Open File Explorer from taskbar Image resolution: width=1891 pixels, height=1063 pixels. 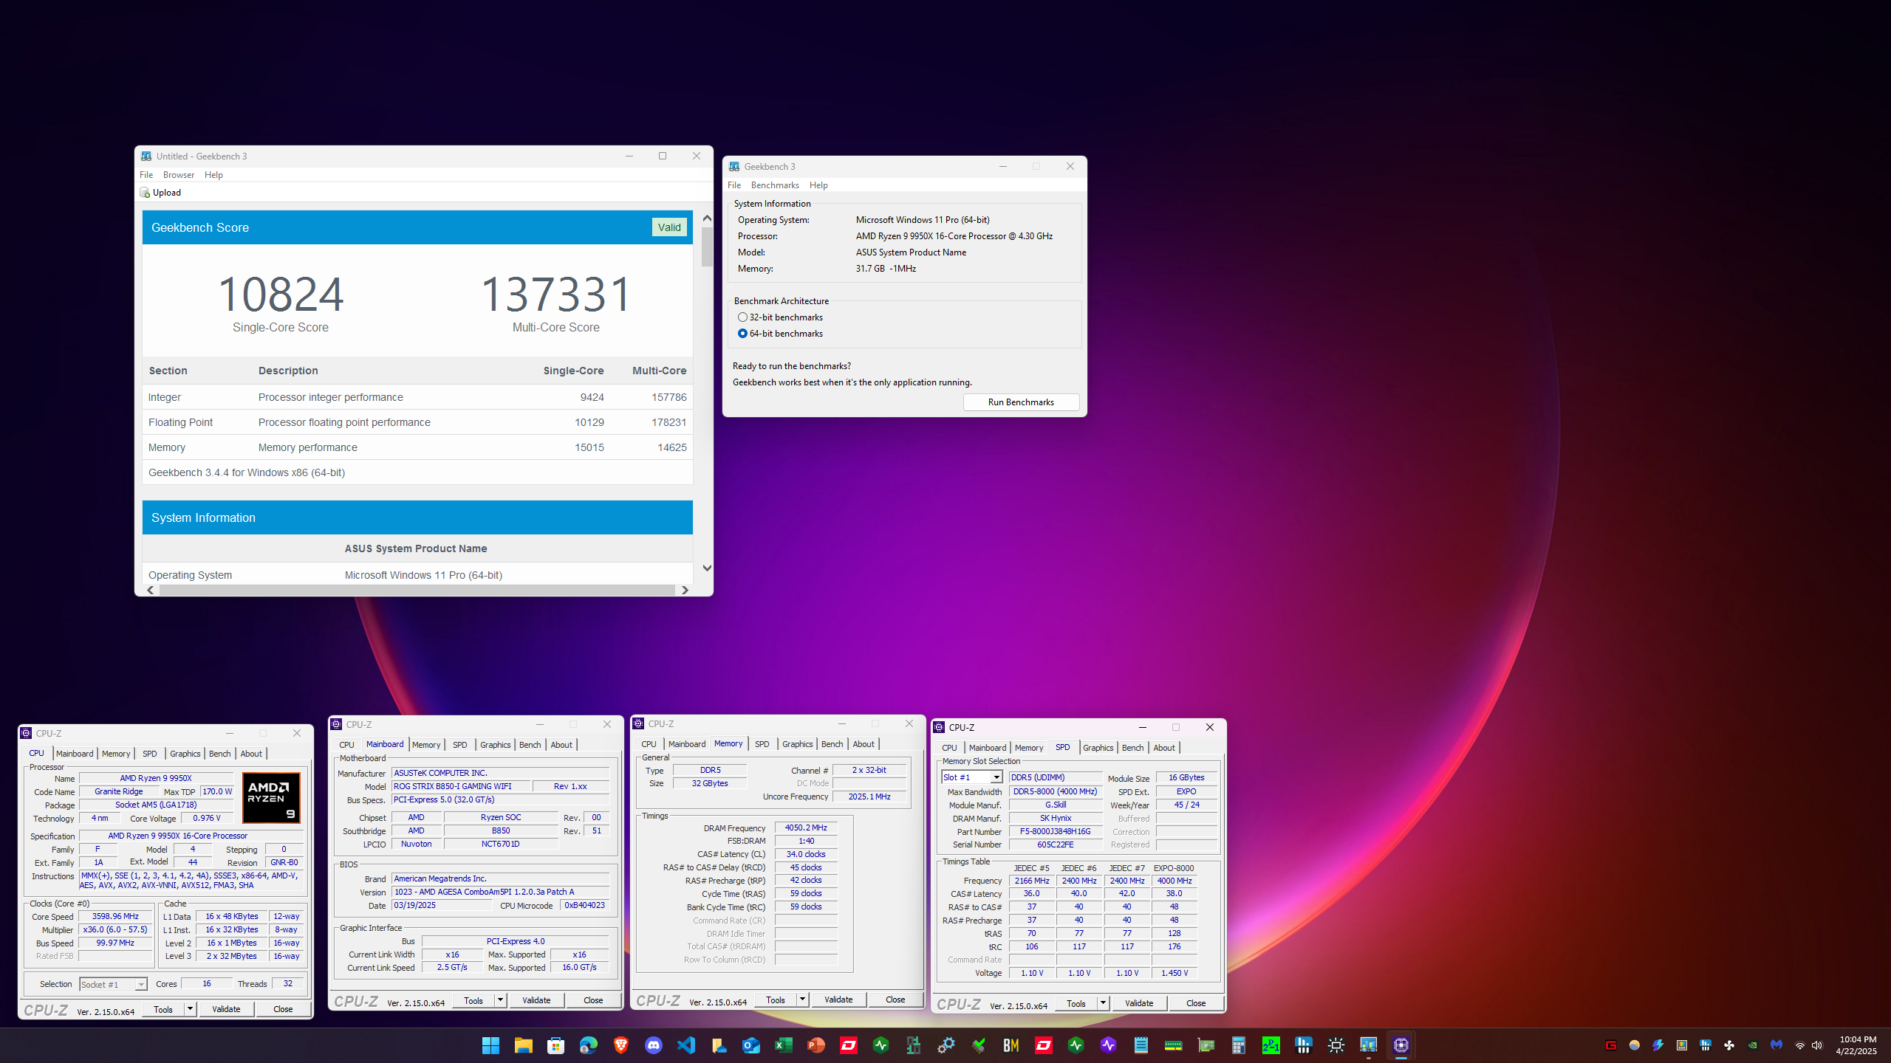pyautogui.click(x=523, y=1045)
